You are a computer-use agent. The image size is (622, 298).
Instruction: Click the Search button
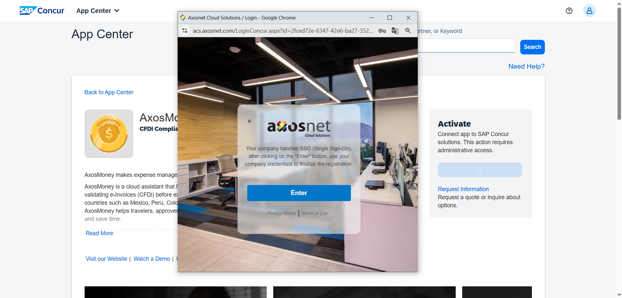[532, 47]
